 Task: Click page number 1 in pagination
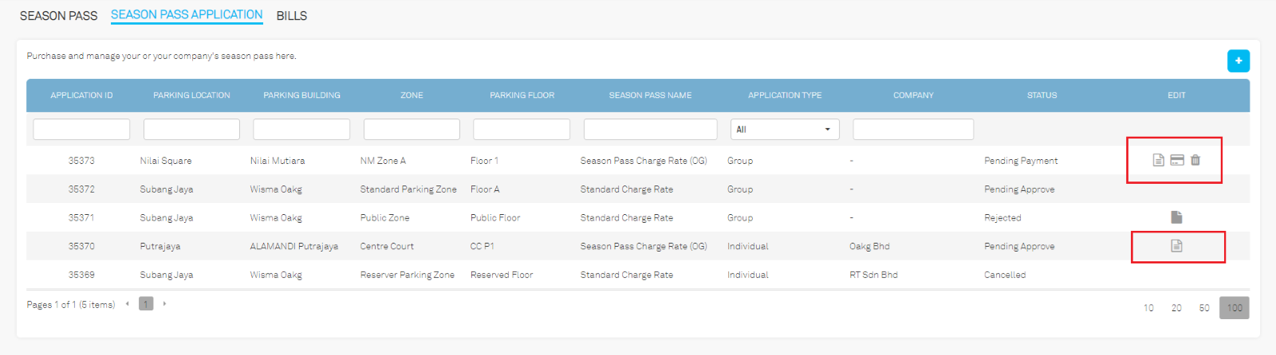[146, 304]
